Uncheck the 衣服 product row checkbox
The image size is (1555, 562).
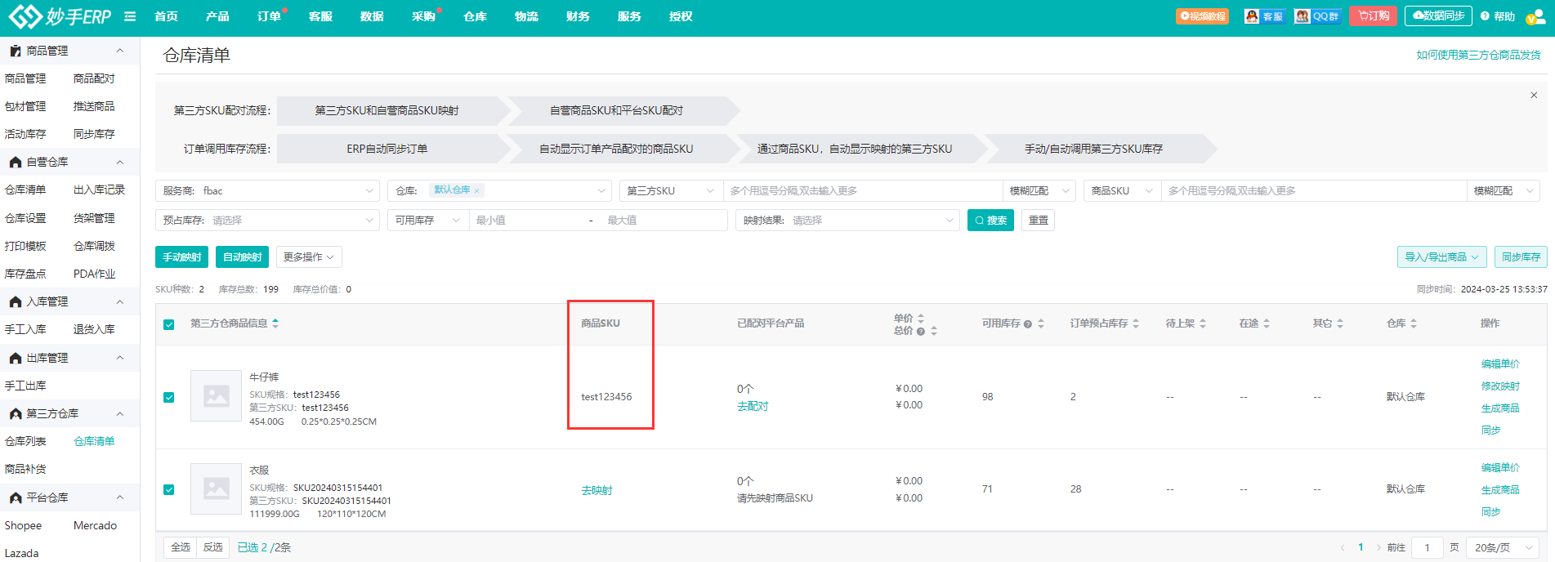169,489
